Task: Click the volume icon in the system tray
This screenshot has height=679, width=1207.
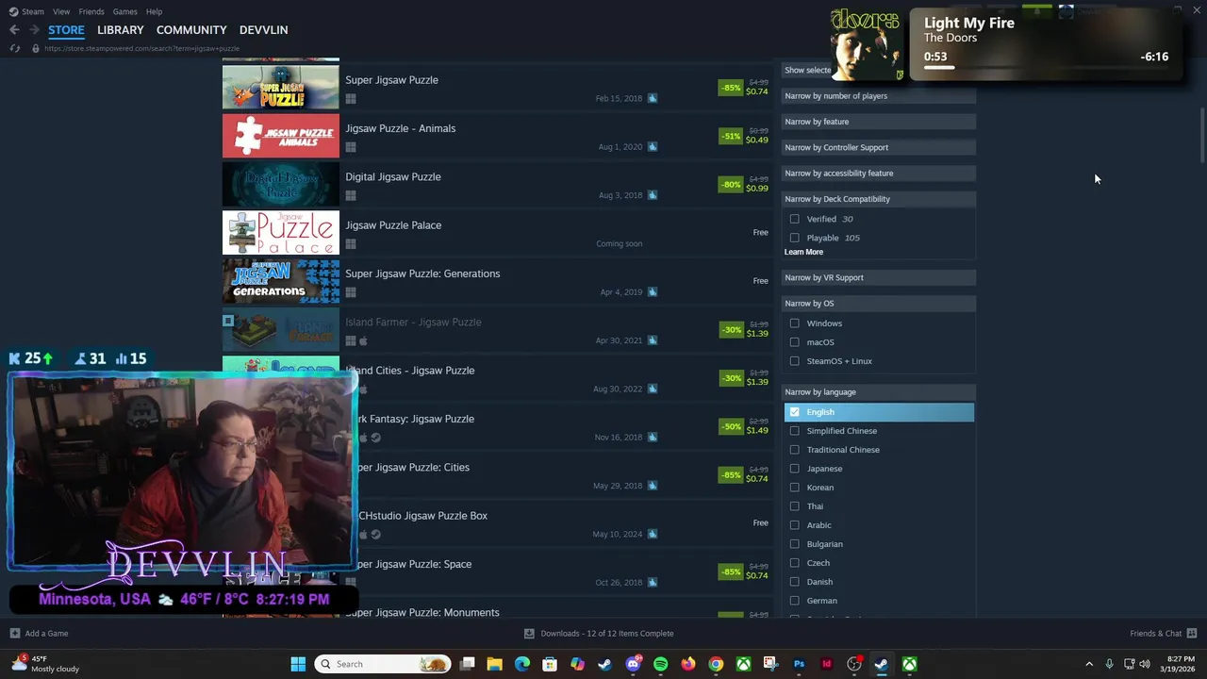Action: 1145,664
